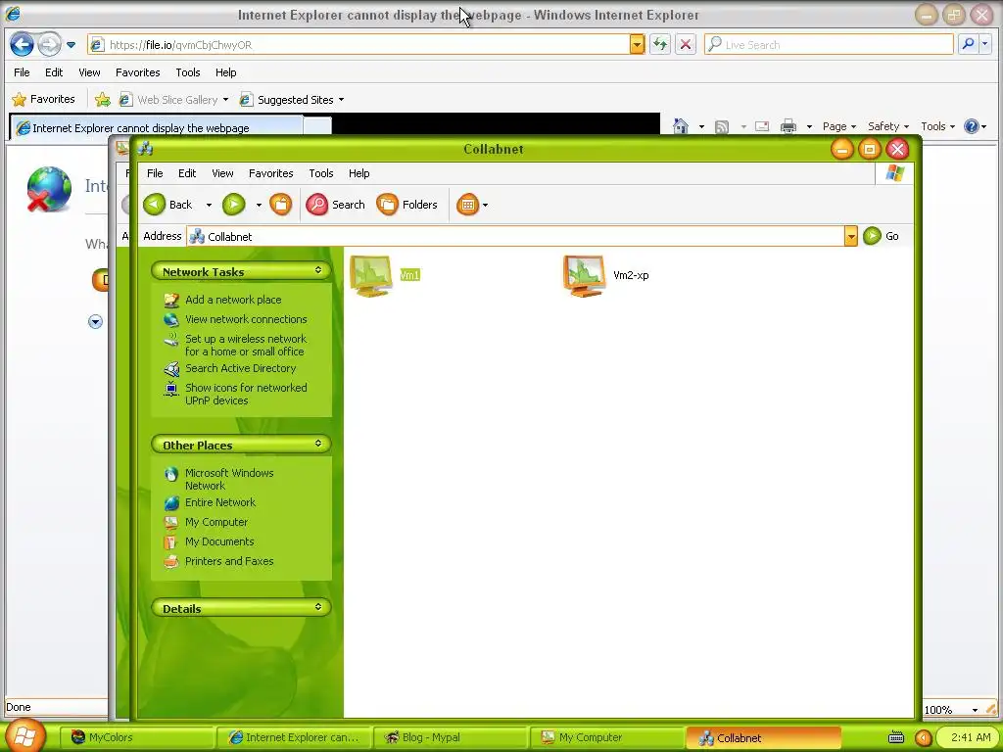Screen dimensions: 1003x752
Task: Click the on-screen keyboard tray icon
Action: coord(896,737)
